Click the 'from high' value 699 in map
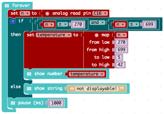The image size is (164, 114). [x=121, y=50]
